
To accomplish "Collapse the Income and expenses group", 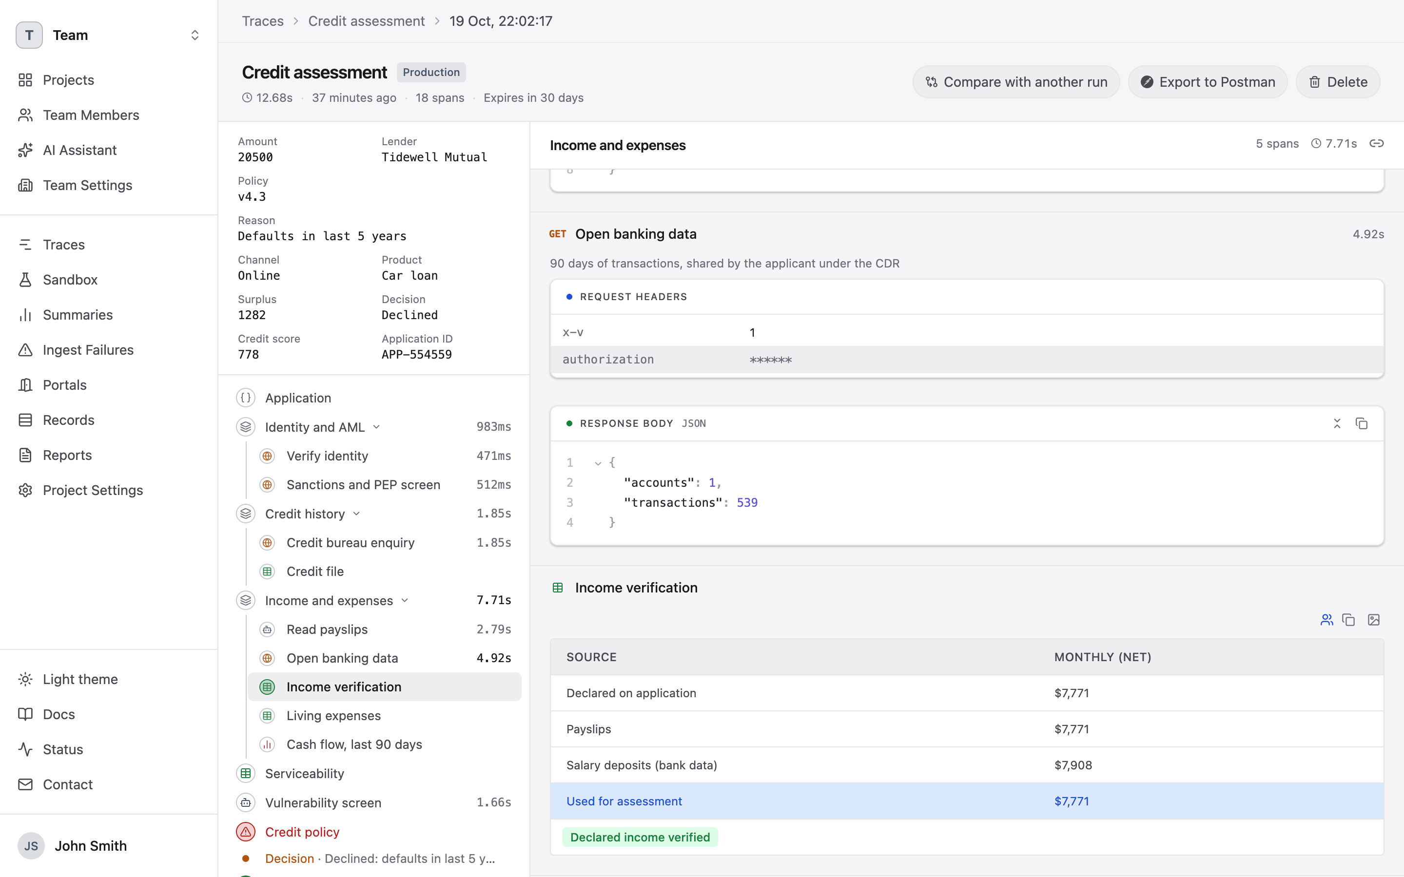I will (x=404, y=601).
